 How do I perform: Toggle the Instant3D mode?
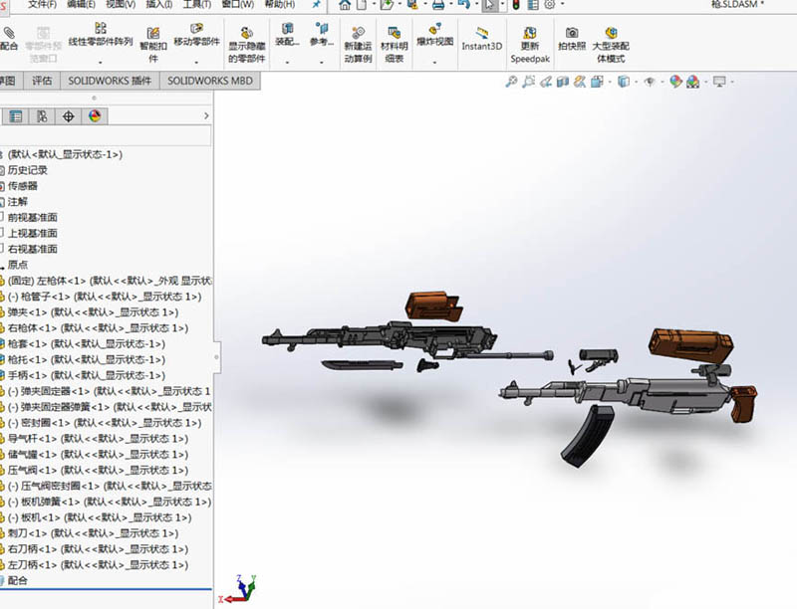point(482,39)
